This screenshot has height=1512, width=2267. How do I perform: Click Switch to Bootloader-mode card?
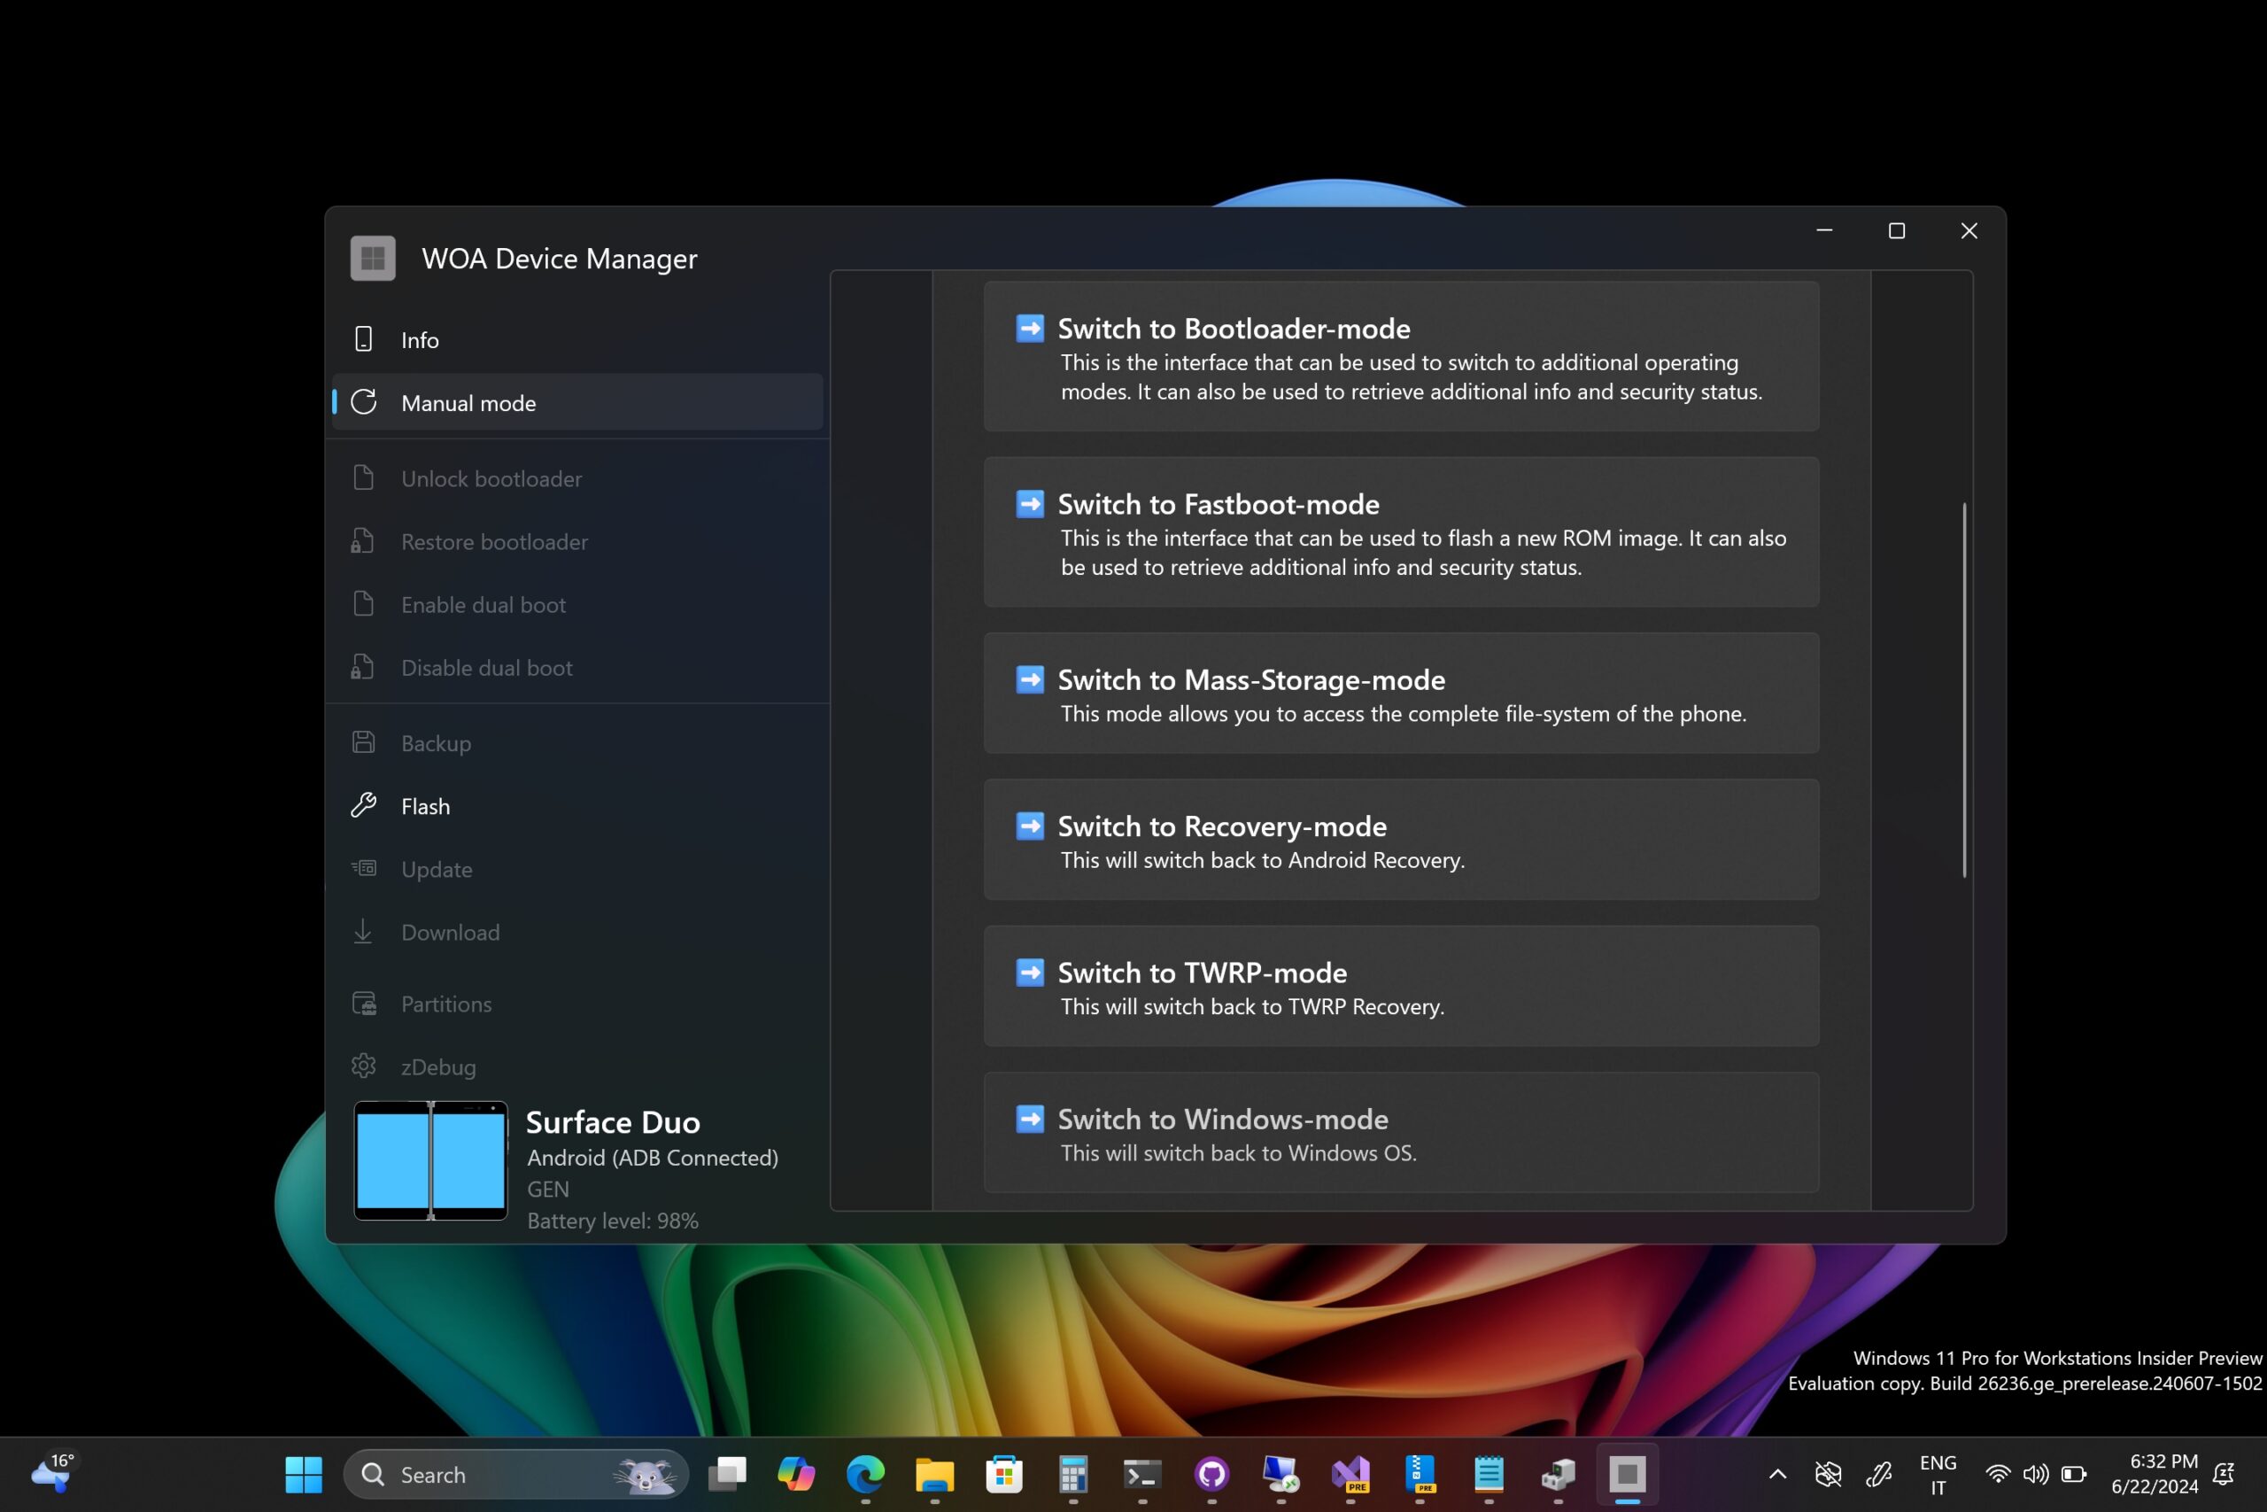point(1402,356)
